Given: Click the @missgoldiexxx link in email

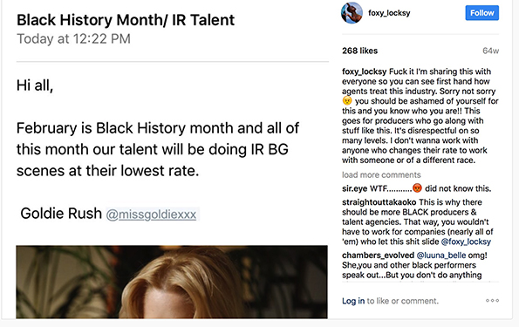Looking at the screenshot, I should click(x=151, y=215).
